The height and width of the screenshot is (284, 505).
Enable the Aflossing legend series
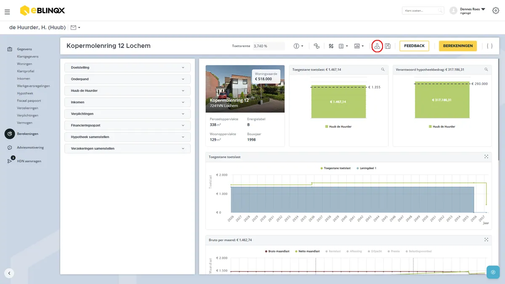(x=354, y=251)
